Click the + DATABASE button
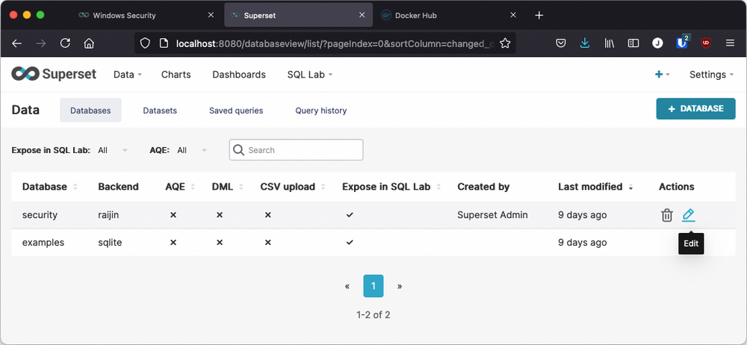The image size is (747, 345). [x=695, y=108]
